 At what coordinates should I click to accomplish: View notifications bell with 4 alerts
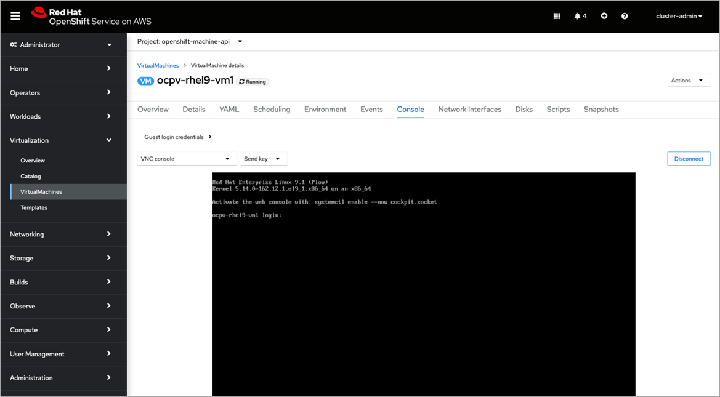580,16
